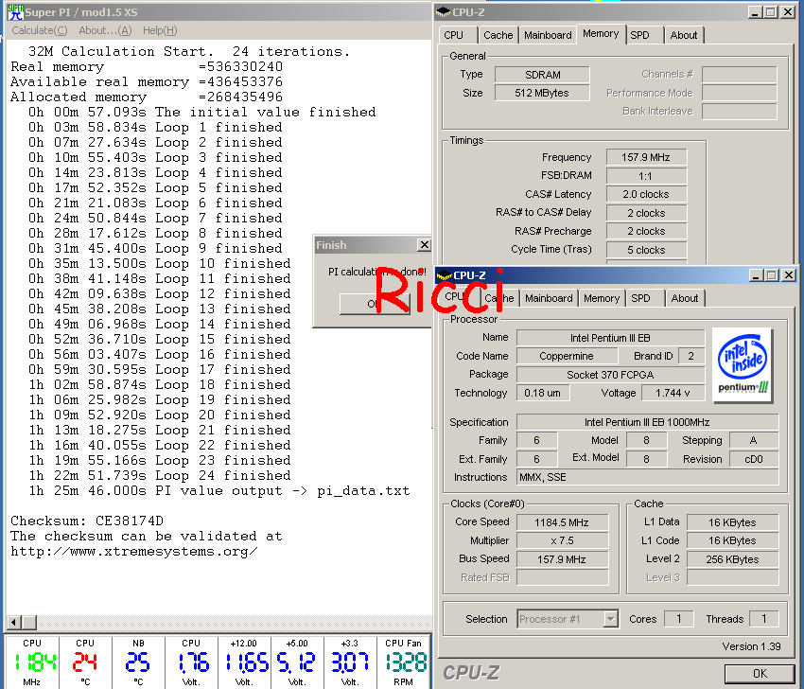
Task: Click the Technology field 0.18 um
Action: pos(543,393)
